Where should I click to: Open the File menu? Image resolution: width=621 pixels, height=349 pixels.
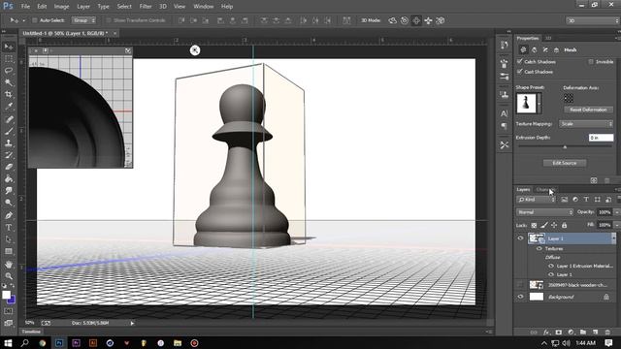pos(25,7)
